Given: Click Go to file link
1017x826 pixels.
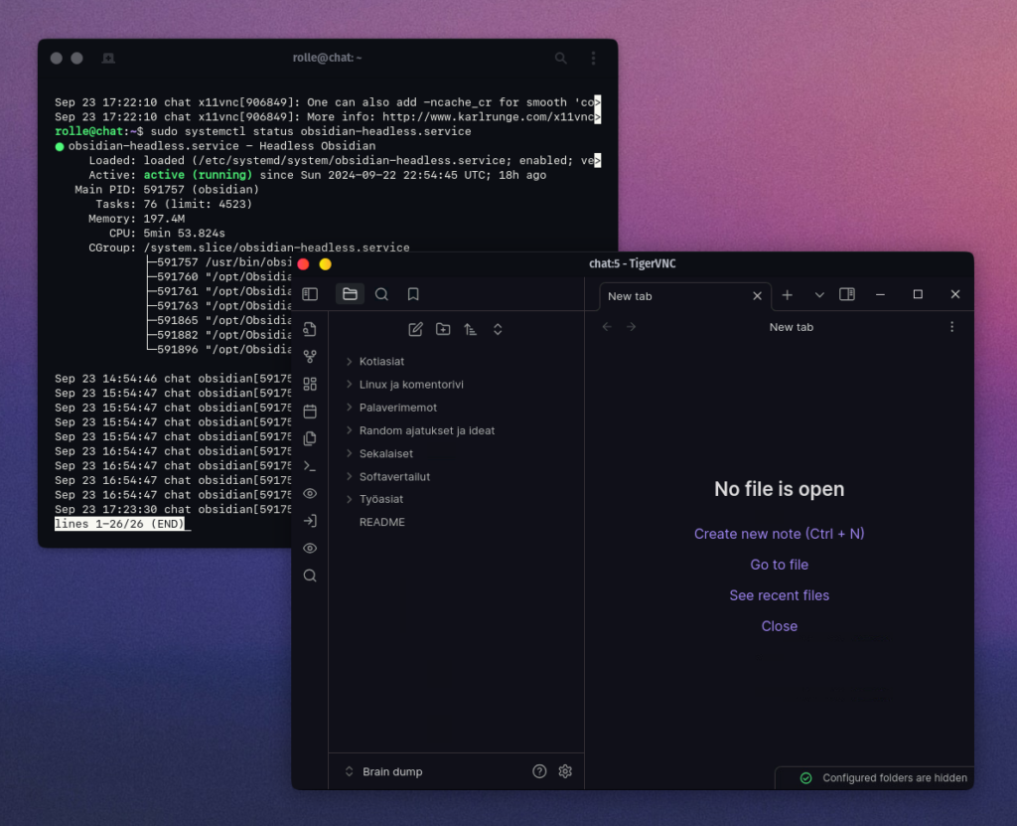Looking at the screenshot, I should 779,565.
